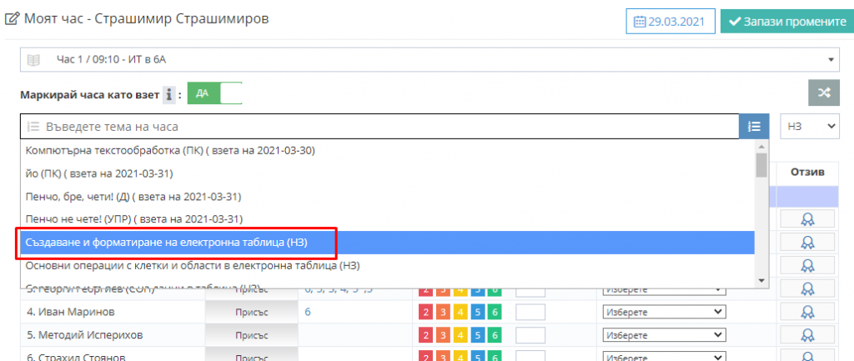Focus the 'Въведете тема на часа' input field
This screenshot has width=854, height=361.
[x=379, y=127]
